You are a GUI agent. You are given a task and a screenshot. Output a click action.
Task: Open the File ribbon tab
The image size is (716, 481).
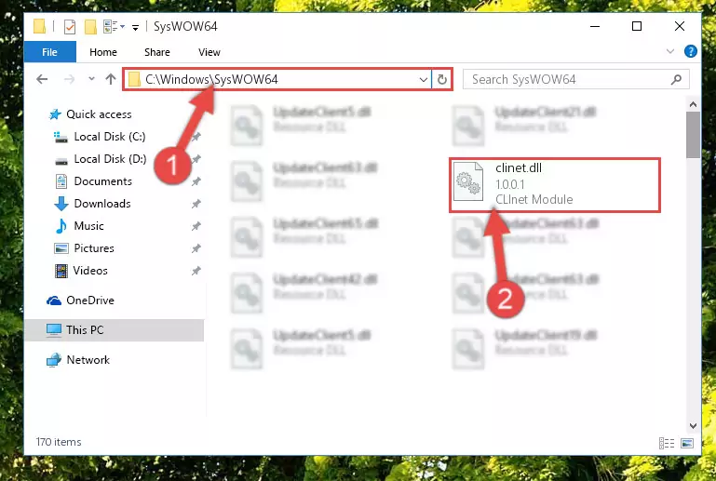pos(49,52)
